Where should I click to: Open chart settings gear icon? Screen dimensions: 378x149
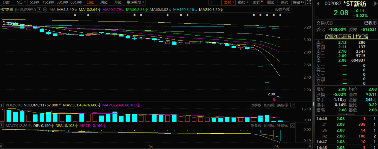click(45, 9)
